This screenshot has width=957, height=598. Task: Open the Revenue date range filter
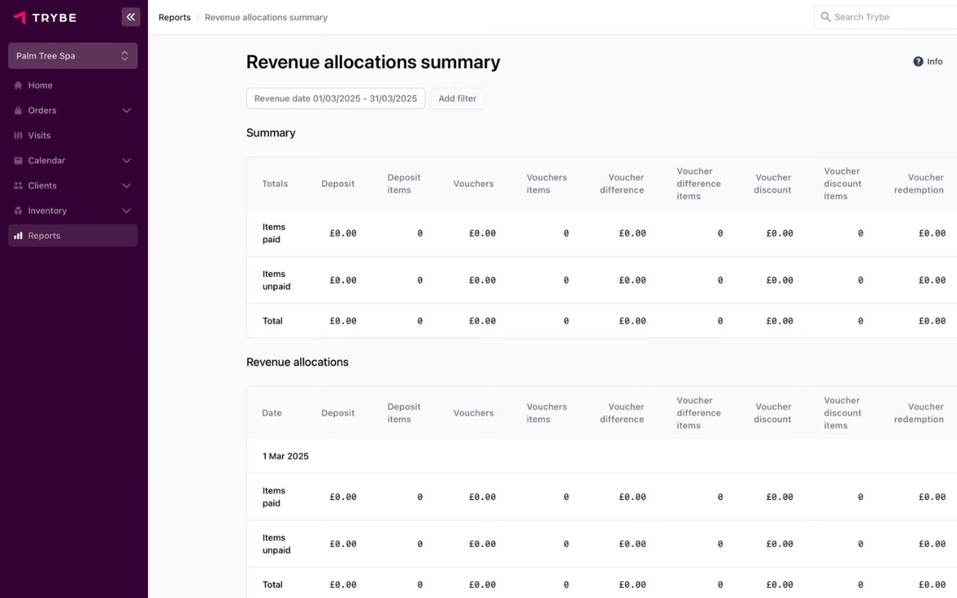point(336,99)
